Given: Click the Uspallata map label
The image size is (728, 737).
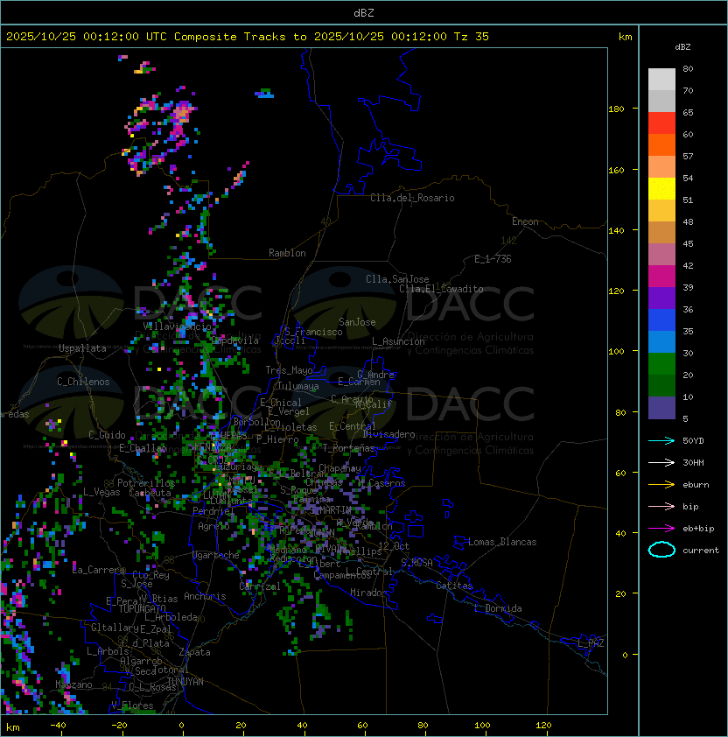Looking at the screenshot, I should 83,348.
